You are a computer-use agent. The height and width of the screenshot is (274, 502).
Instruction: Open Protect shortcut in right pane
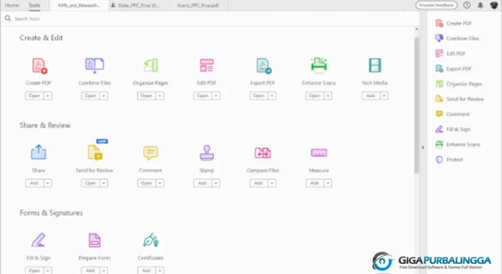click(x=449, y=159)
